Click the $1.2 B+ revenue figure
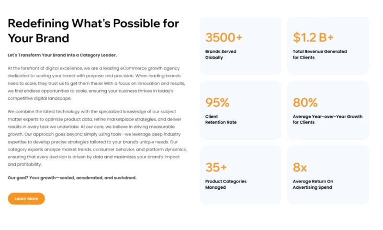The width and height of the screenshot is (383, 230). pyautogui.click(x=313, y=37)
